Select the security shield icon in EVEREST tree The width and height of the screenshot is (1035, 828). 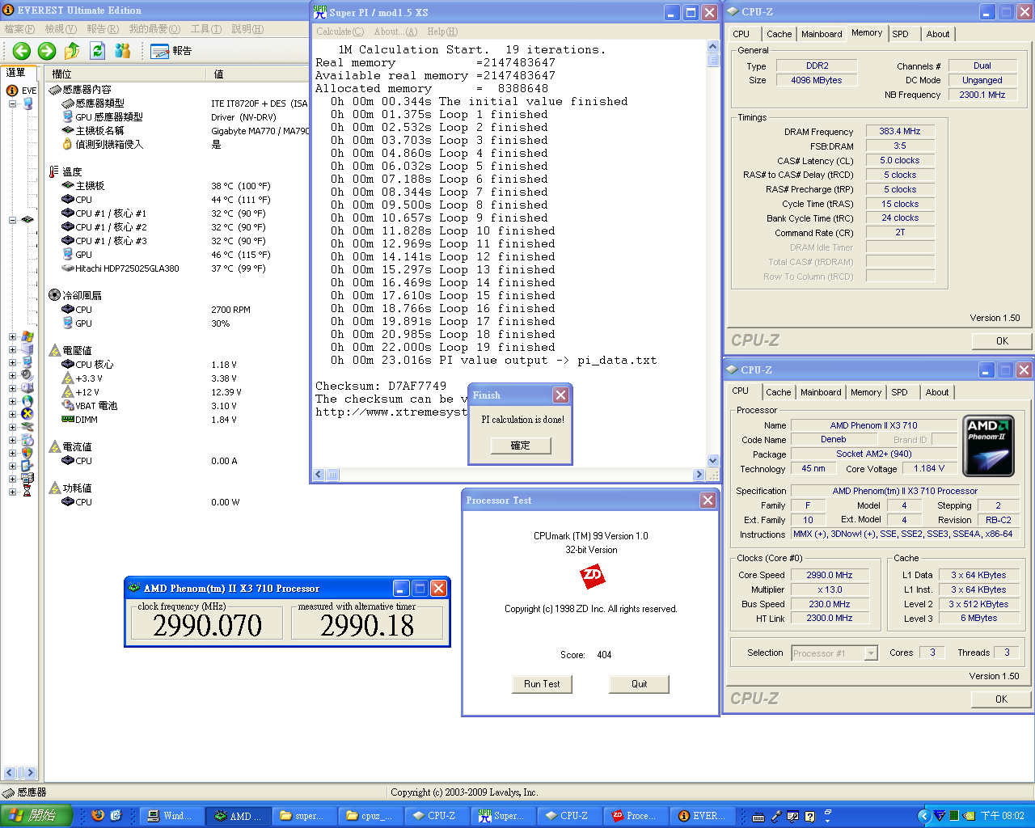coord(27,453)
